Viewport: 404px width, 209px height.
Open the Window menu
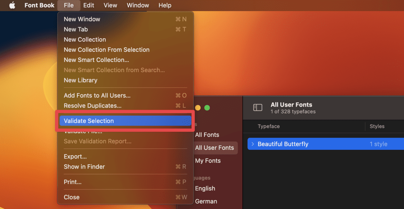point(138,5)
